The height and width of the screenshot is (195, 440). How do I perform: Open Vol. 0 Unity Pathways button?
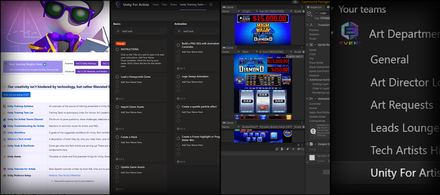click(86, 63)
